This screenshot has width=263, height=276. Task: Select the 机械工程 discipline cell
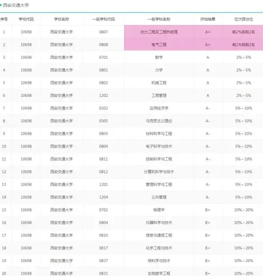159,83
